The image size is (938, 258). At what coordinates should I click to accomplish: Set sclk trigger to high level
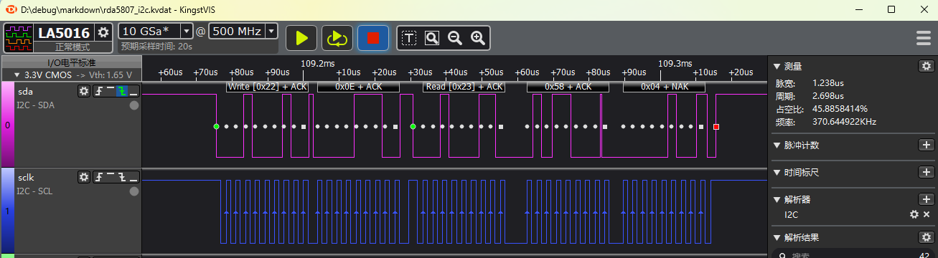(x=111, y=177)
